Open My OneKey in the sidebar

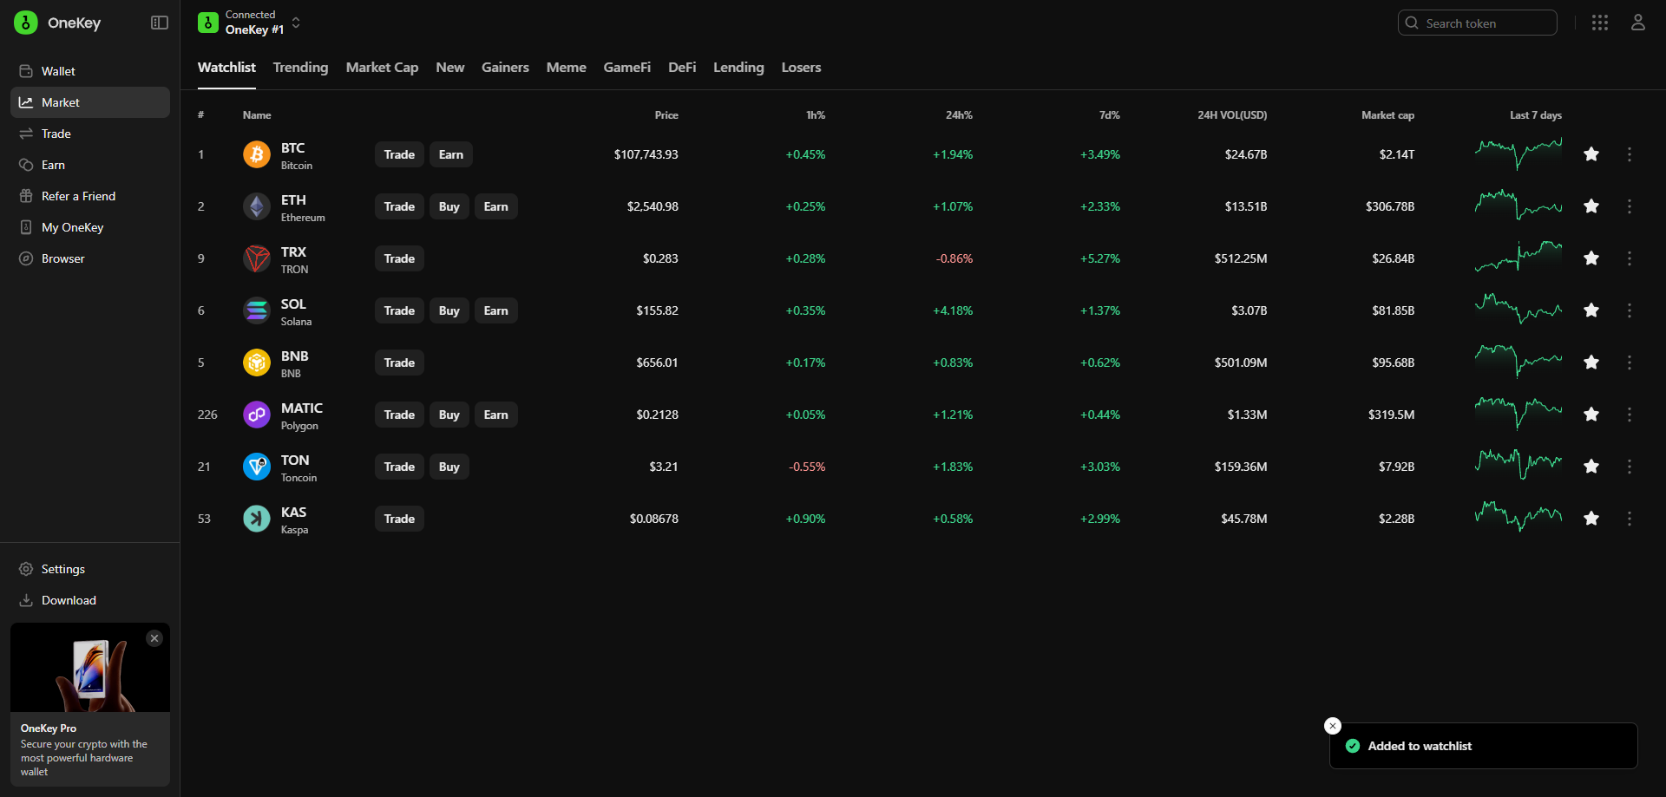coord(90,227)
